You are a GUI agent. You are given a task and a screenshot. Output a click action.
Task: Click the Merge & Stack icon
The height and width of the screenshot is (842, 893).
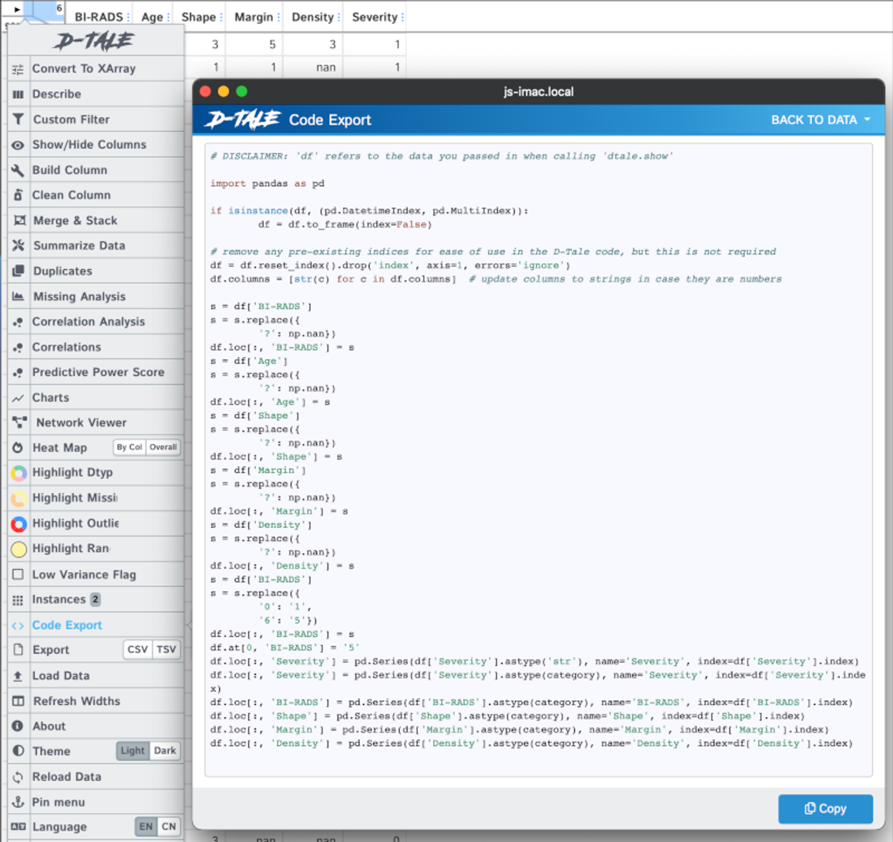20,220
